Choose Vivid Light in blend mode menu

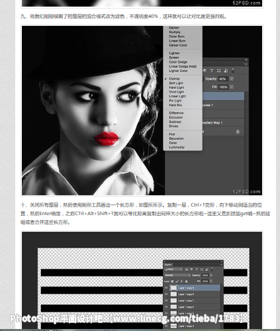coord(177,92)
